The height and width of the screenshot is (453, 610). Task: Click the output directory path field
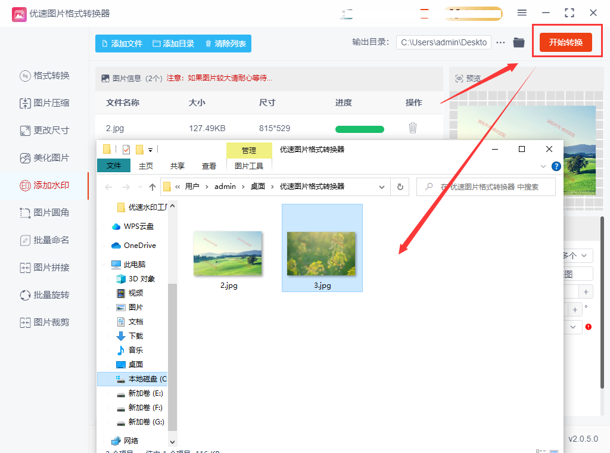443,42
